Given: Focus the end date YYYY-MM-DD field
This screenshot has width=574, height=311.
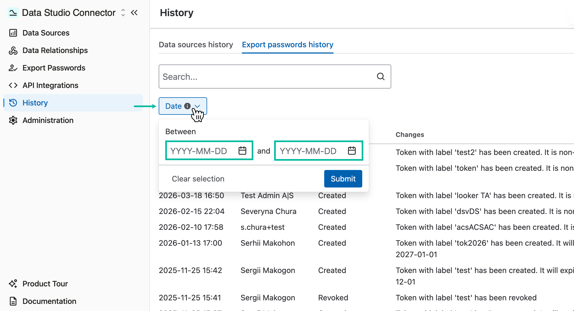Looking at the screenshot, I should 318,151.
